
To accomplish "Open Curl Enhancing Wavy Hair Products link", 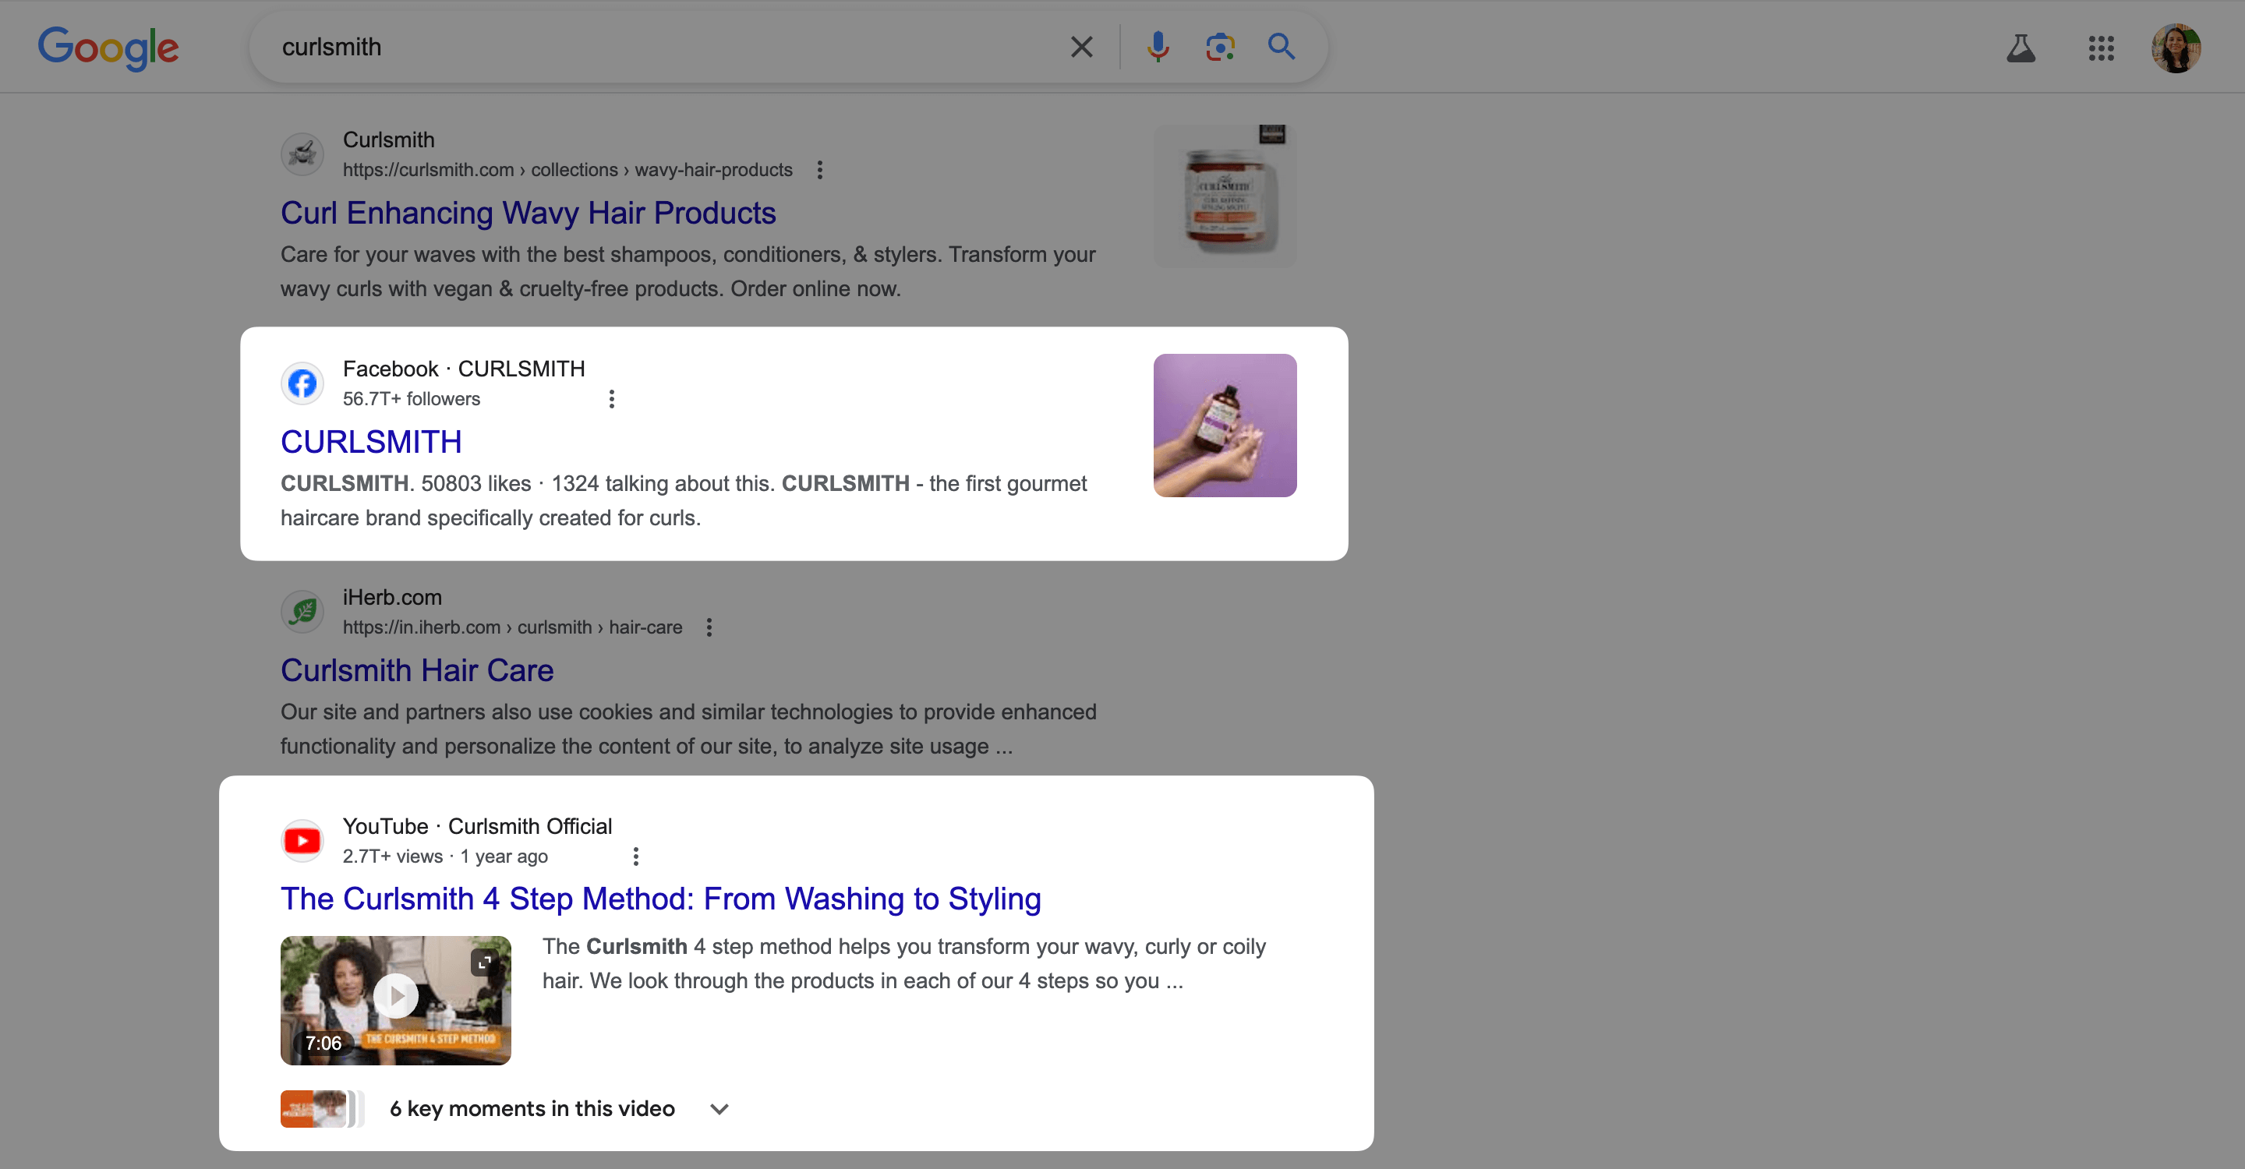I will [x=527, y=214].
